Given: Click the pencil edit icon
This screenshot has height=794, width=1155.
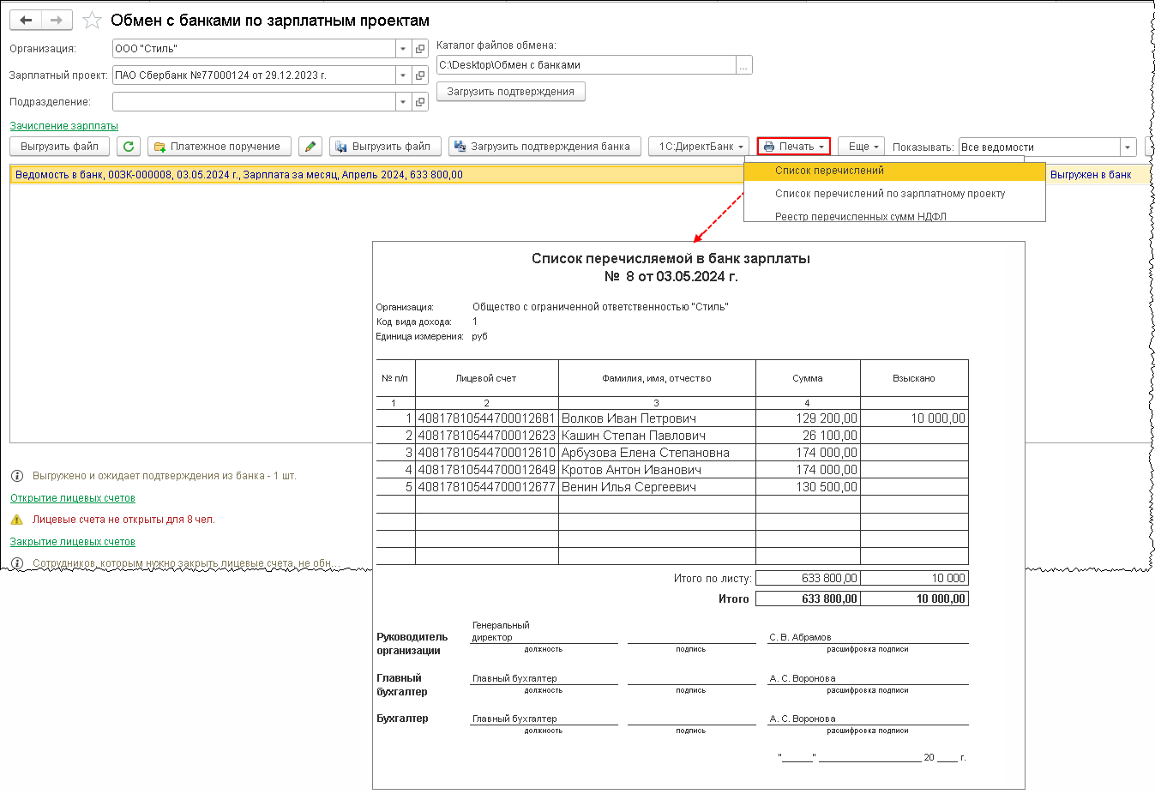Looking at the screenshot, I should pyautogui.click(x=310, y=147).
